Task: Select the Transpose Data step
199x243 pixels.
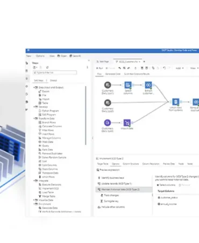Action: point(48,173)
